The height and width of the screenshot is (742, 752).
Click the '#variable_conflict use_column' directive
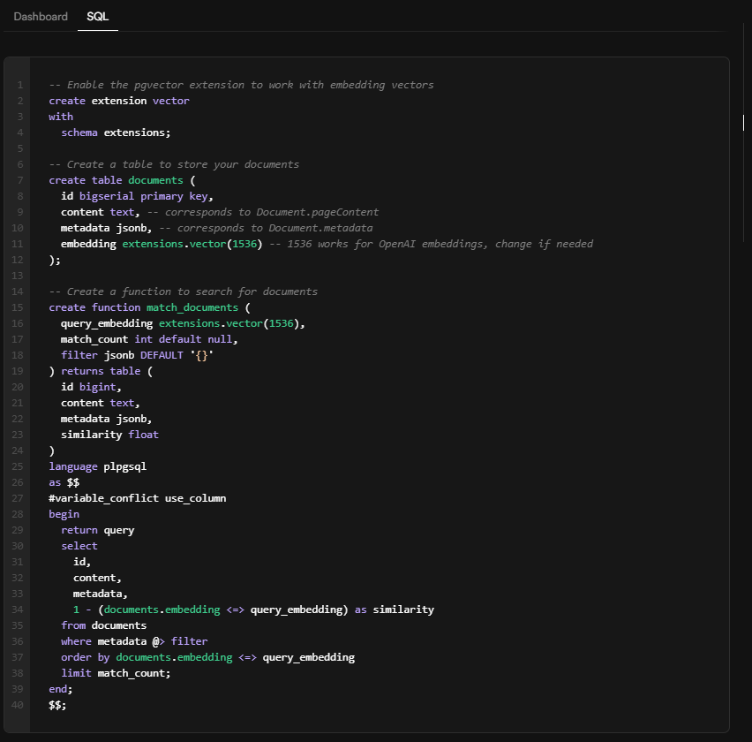tap(137, 498)
